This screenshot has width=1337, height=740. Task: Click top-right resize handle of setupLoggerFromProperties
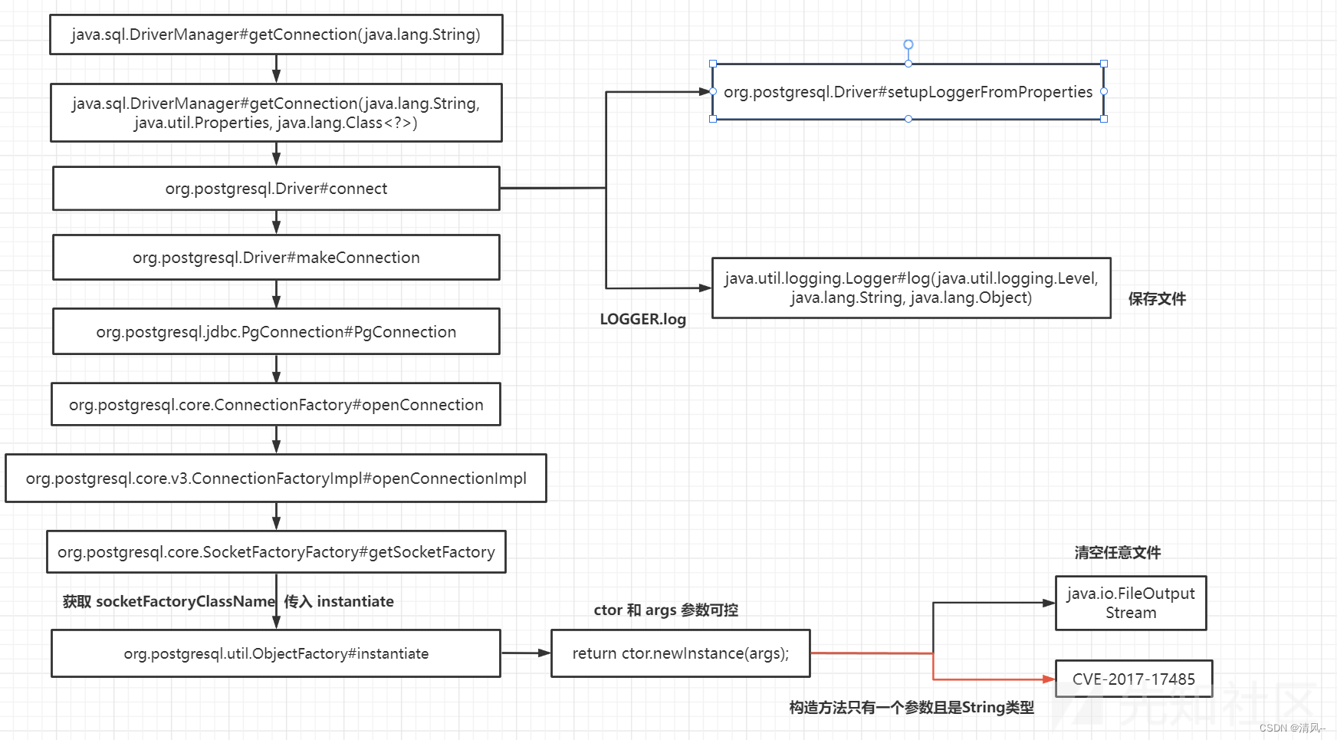(1104, 64)
